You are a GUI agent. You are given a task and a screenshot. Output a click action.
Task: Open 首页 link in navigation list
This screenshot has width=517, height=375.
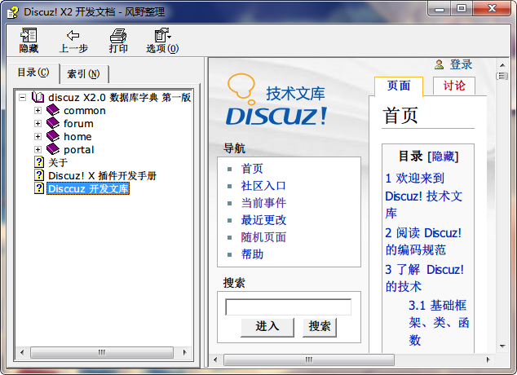point(252,169)
